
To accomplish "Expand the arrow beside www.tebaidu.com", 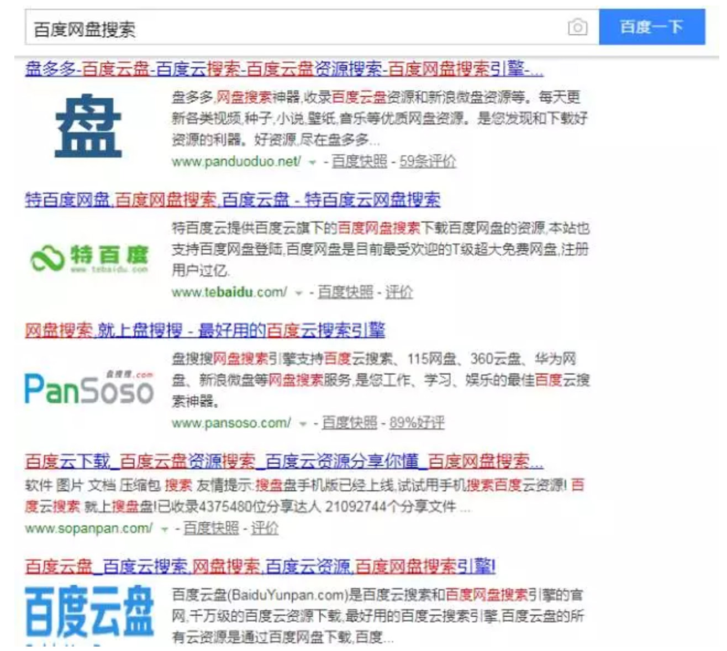I will click(298, 293).
